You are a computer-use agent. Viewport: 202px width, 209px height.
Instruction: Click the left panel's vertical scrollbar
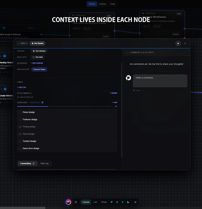tap(122, 110)
